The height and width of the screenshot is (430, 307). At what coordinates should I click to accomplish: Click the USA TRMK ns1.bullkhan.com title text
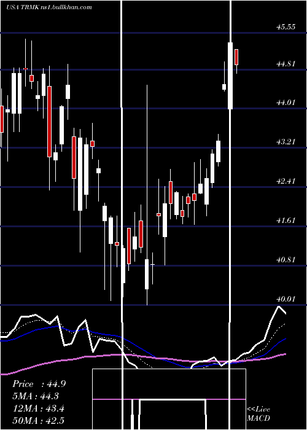49,7
